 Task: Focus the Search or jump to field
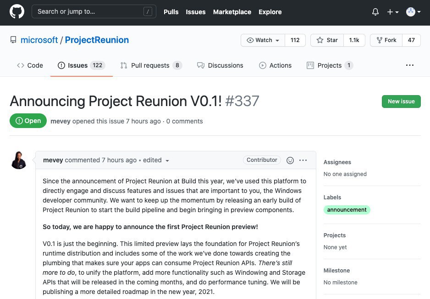[x=89, y=12]
